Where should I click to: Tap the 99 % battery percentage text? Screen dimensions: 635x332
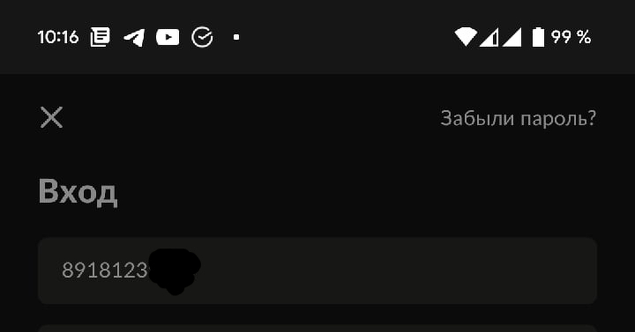click(571, 38)
